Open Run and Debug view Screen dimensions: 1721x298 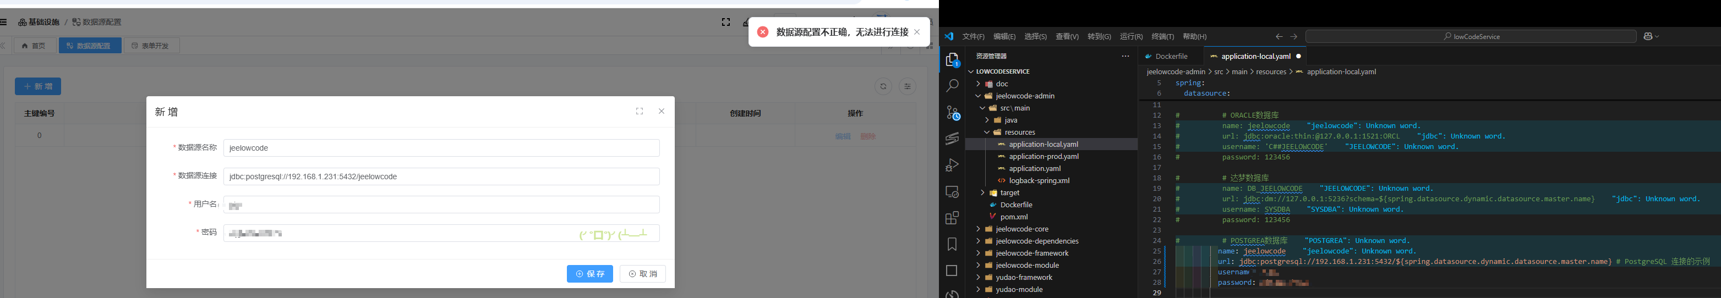click(x=952, y=165)
